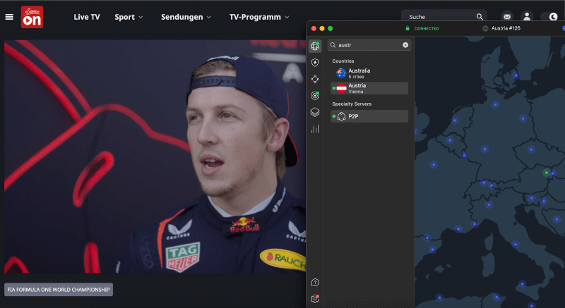Click the globe icon beside Austria #126

485,28
